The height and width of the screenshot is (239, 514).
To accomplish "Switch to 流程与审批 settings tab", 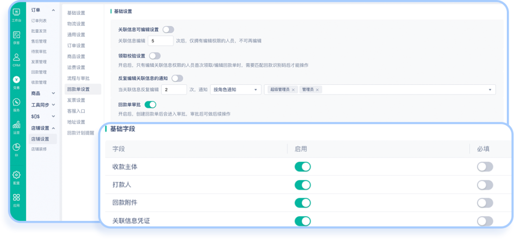I will (79, 78).
